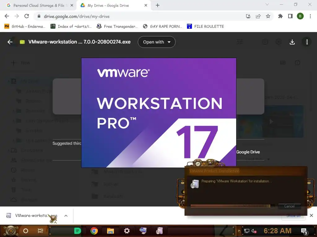Open File Explorer from the taskbar
The height and width of the screenshot is (237, 317).
(111, 231)
